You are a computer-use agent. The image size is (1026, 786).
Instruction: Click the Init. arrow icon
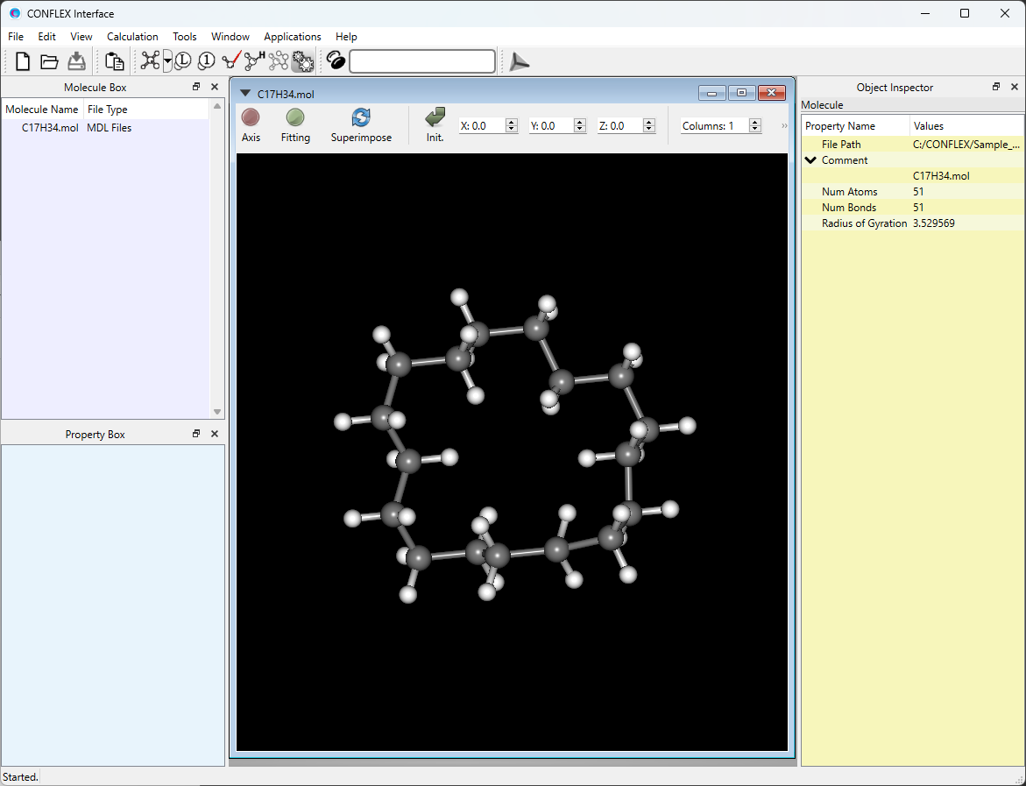(435, 117)
